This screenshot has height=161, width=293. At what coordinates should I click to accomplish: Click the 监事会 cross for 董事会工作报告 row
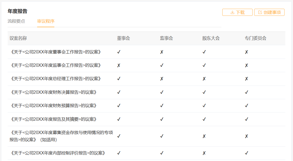(162, 52)
